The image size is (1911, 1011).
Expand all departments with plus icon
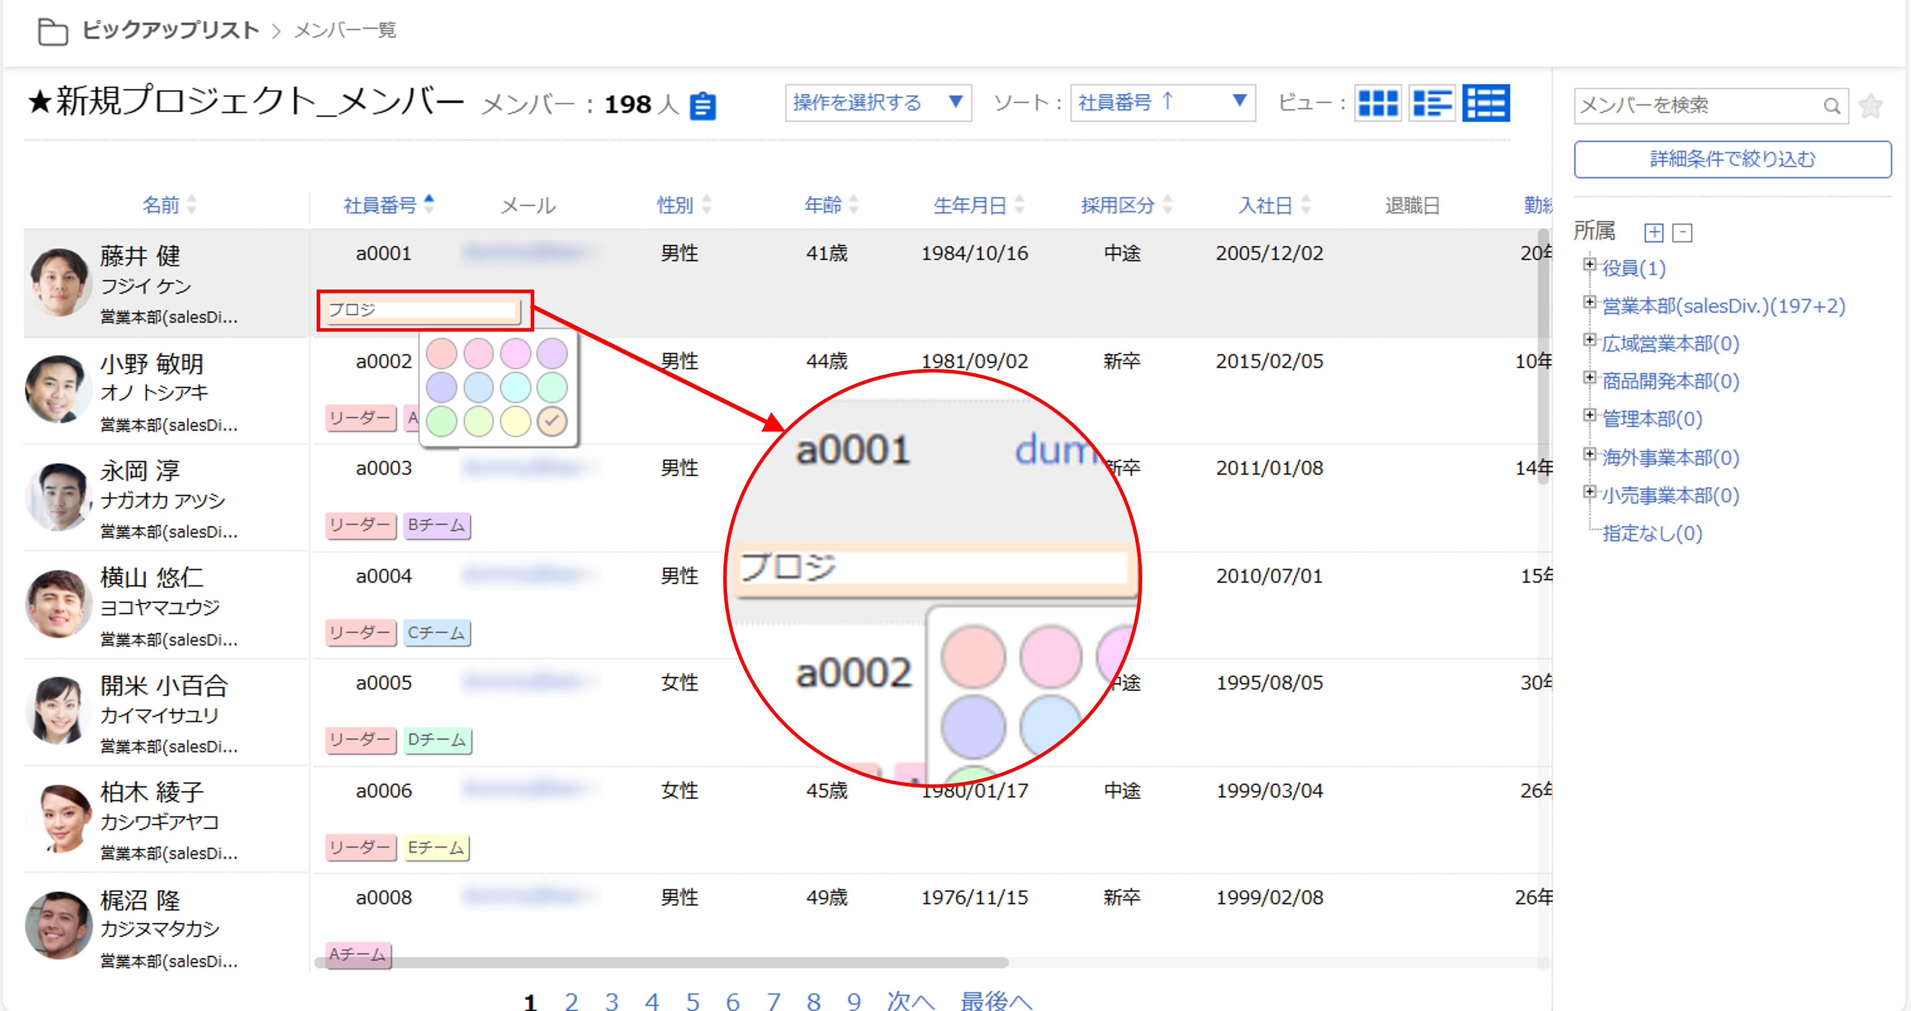(1653, 233)
